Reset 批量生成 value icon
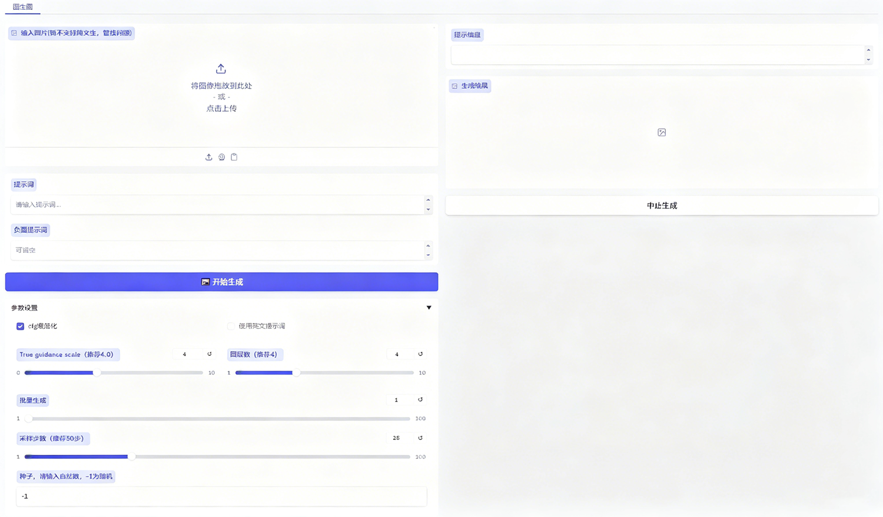The width and height of the screenshot is (883, 517). [420, 400]
